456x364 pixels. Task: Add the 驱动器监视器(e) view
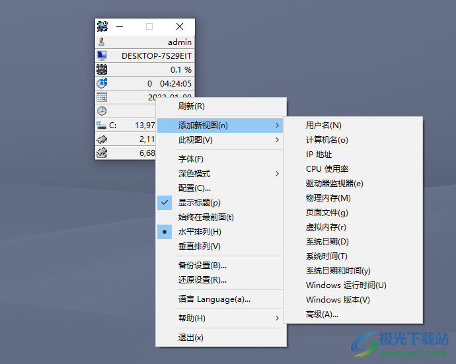tap(353, 184)
